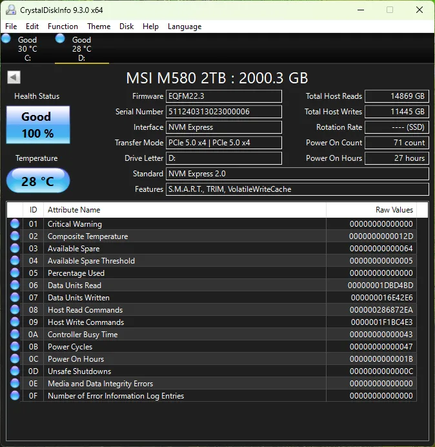Image resolution: width=435 pixels, height=447 pixels.
Task: Click the Drive Letter field
Action: point(224,158)
